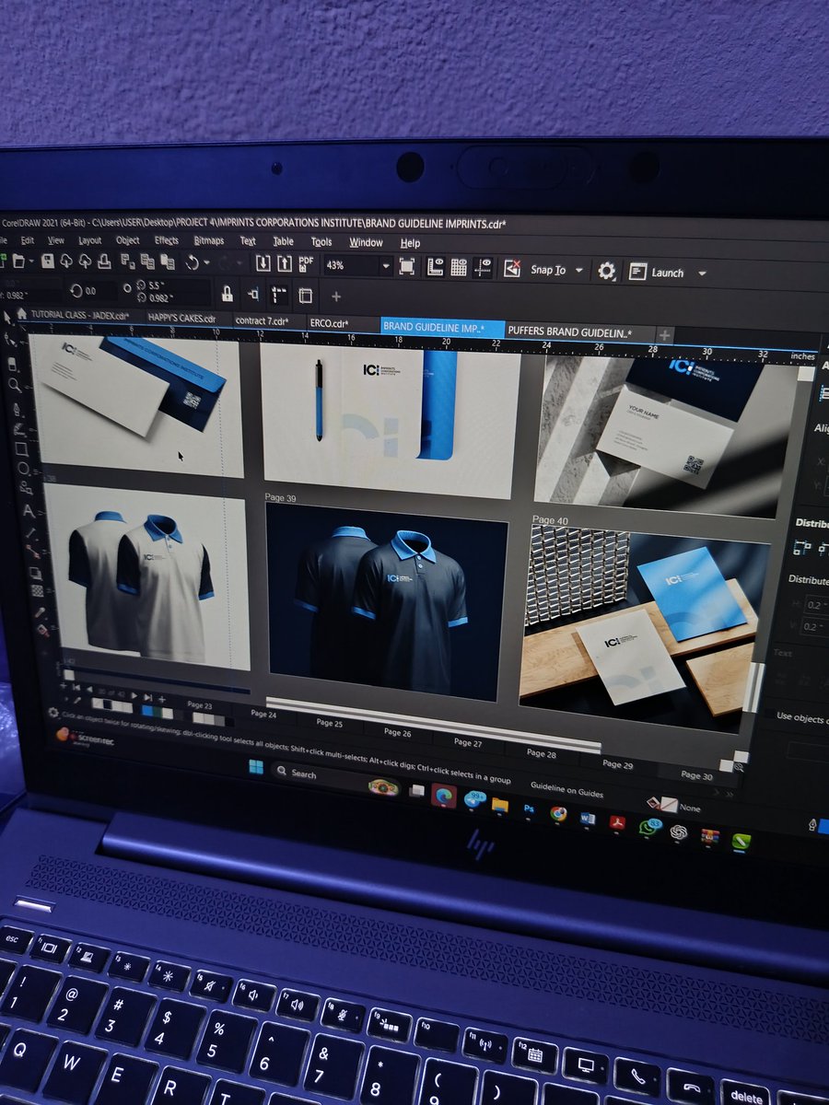This screenshot has height=1105, width=829.
Task: Open the Table menu
Action: 283,241
